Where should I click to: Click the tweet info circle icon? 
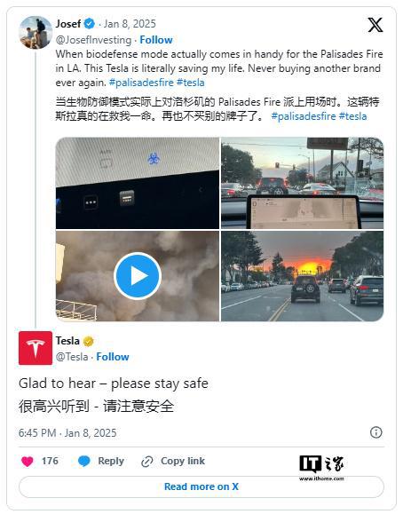(375, 432)
